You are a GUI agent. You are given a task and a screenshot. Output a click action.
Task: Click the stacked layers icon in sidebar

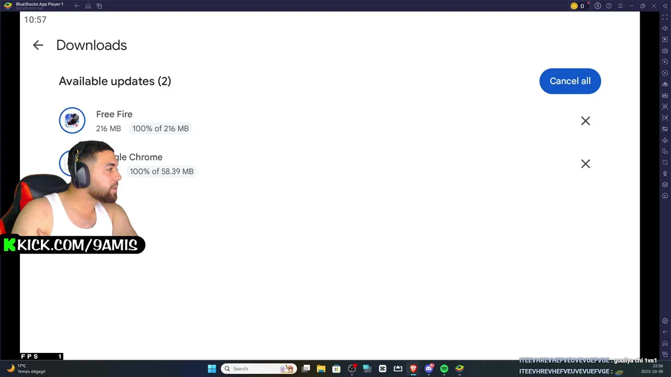(x=665, y=185)
